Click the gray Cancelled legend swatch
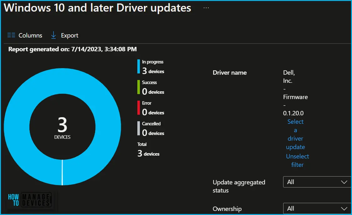 click(139, 128)
